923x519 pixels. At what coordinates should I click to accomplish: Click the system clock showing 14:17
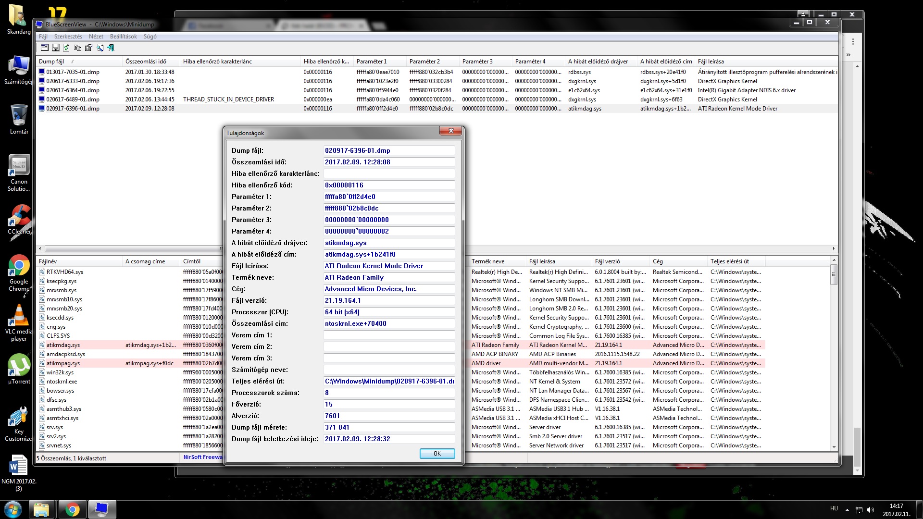click(x=896, y=509)
